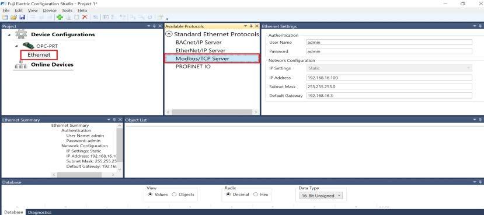Click the Ethernet Summary scroll down arrow

tap(120, 169)
